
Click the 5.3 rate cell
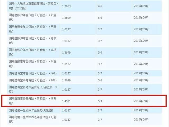[100, 101]
